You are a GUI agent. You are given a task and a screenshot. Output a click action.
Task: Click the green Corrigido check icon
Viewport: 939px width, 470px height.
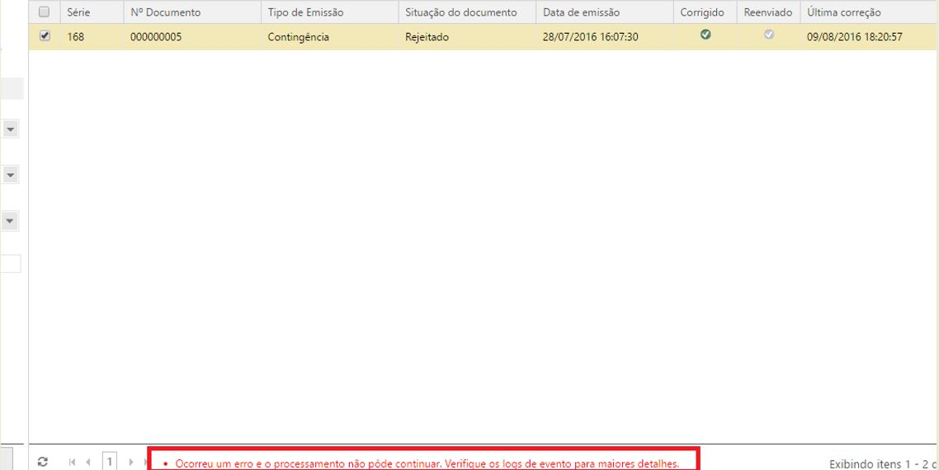point(705,35)
